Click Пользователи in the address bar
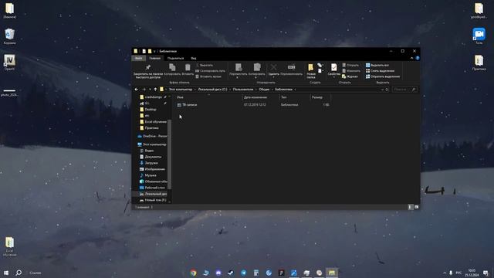Screen dimensions: 494x278 tap(243, 90)
